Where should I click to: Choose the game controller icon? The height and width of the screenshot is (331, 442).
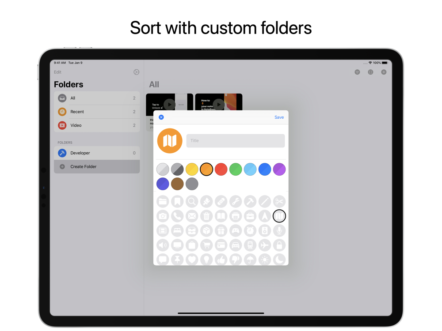pyautogui.click(x=236, y=231)
